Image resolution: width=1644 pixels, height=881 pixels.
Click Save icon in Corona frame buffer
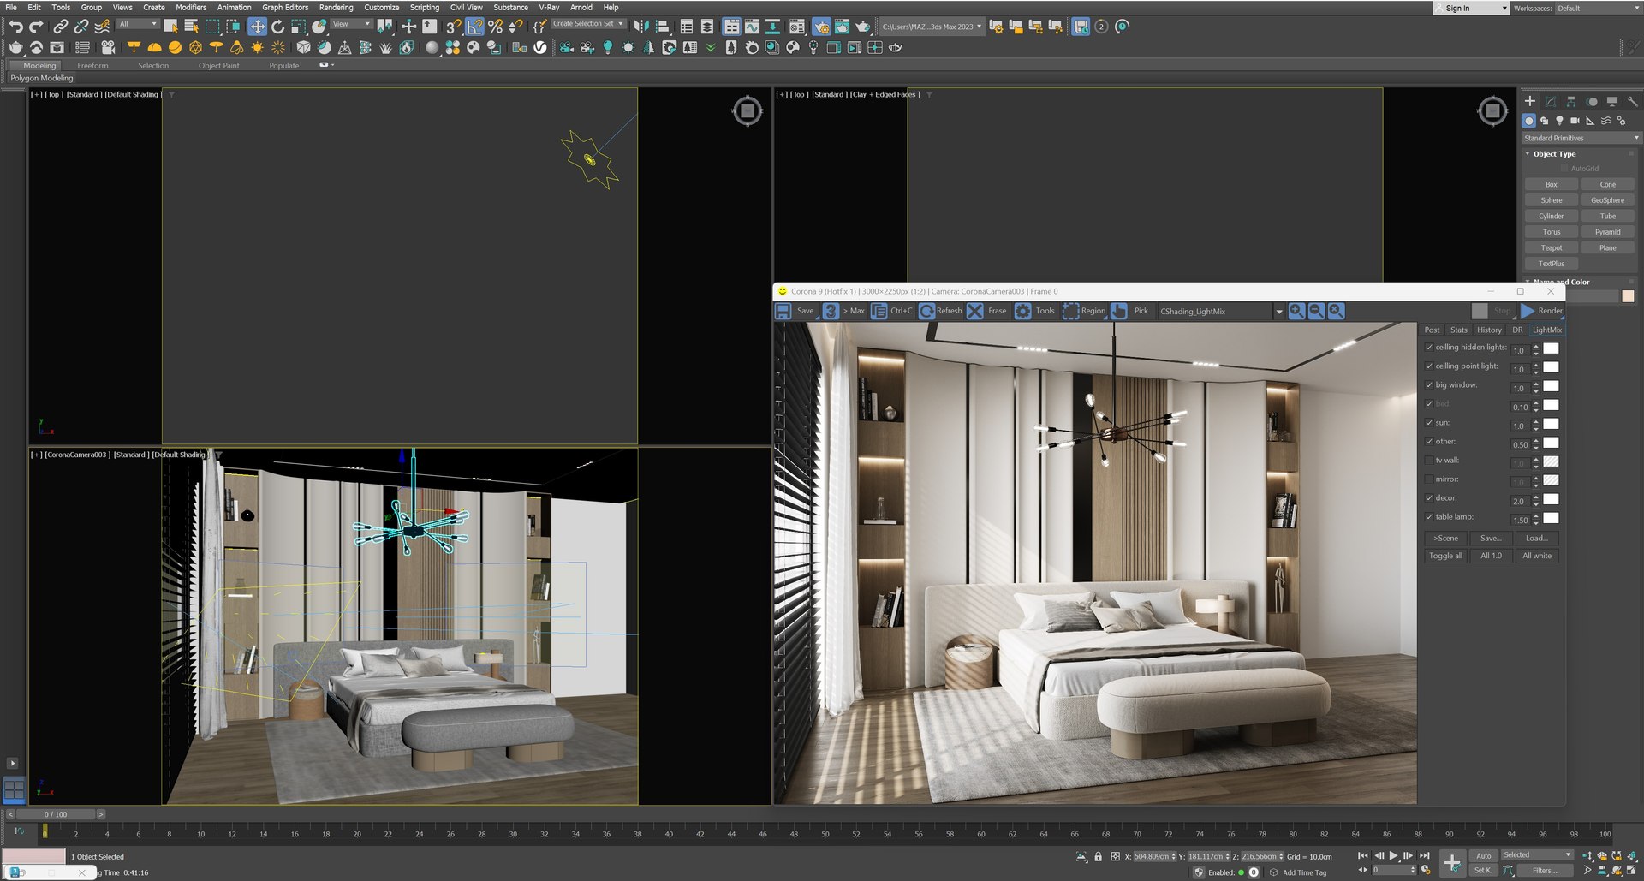pos(783,311)
